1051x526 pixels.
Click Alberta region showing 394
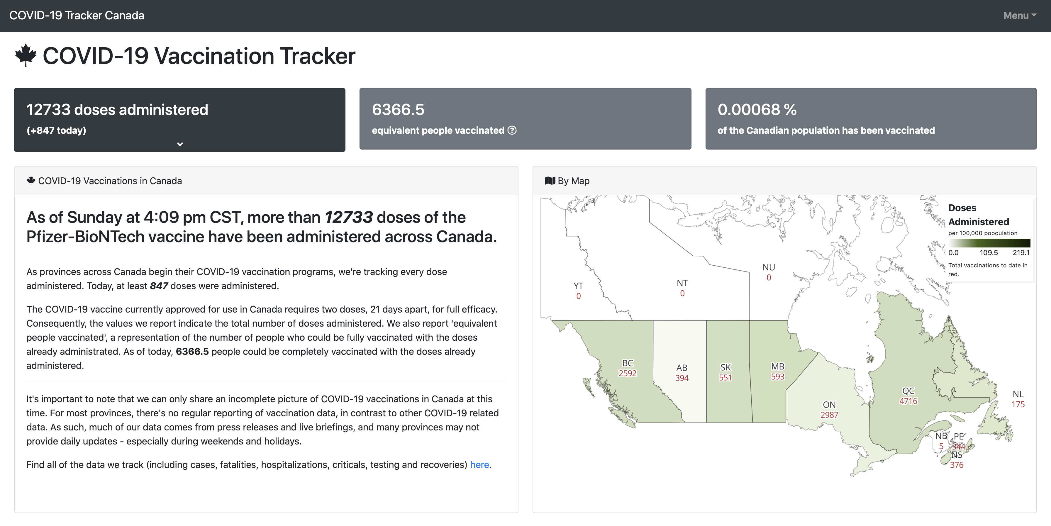(x=681, y=373)
